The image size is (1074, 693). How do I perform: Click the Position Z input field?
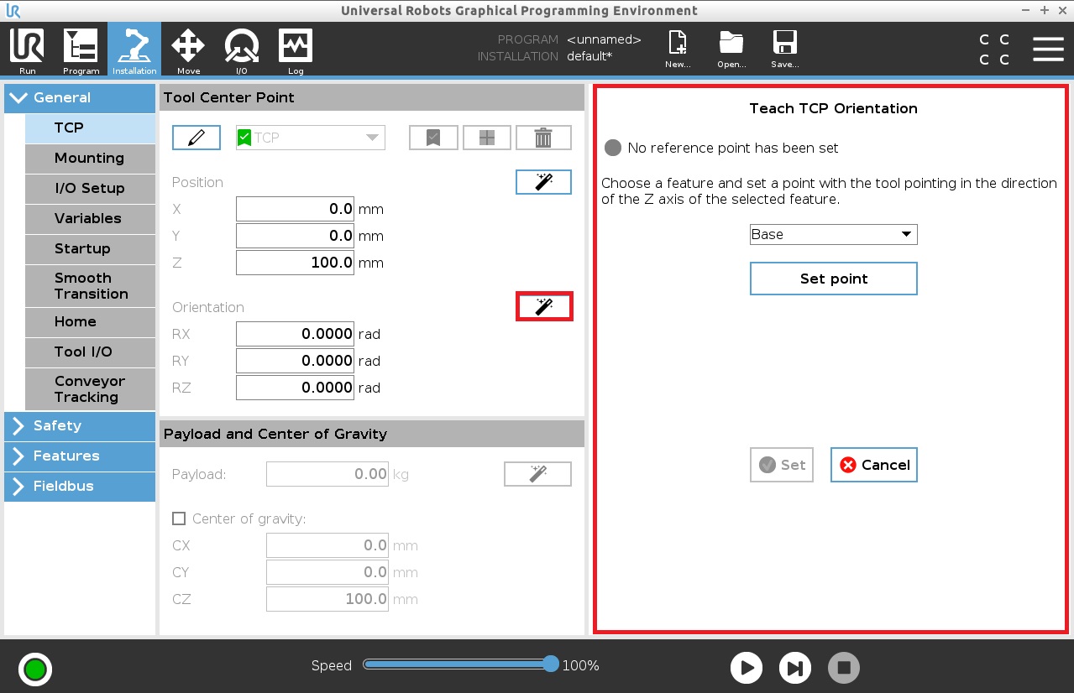295,263
